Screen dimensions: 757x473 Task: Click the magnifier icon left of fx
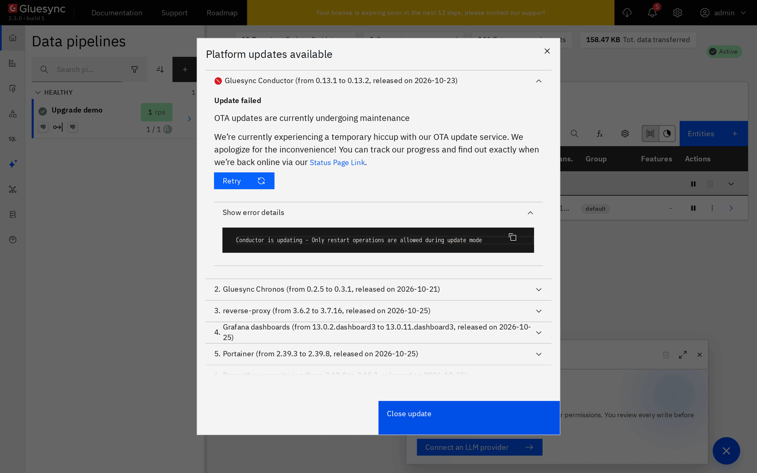574,134
